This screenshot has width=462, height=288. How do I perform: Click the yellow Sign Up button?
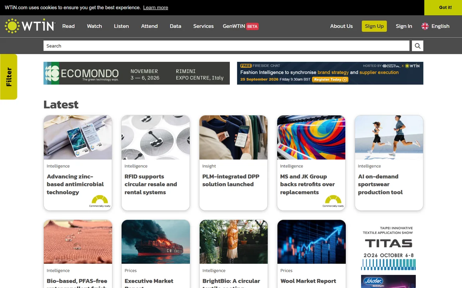point(374,26)
